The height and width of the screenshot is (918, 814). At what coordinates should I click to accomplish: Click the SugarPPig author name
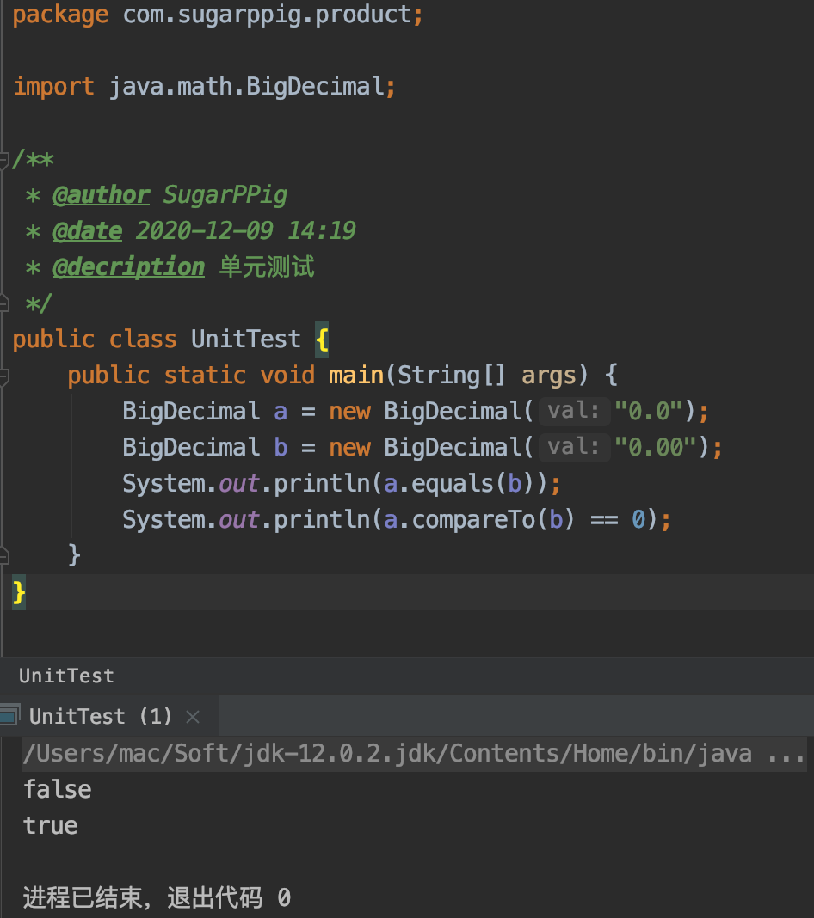225,195
